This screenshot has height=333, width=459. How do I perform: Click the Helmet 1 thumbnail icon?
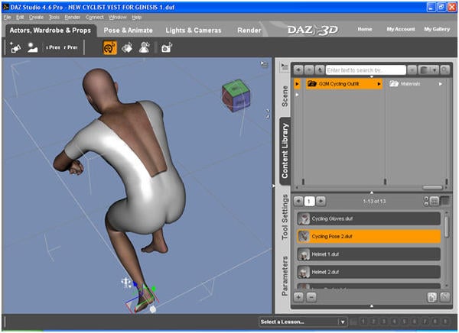coord(304,254)
